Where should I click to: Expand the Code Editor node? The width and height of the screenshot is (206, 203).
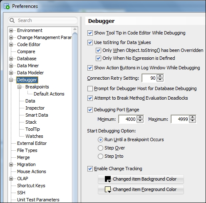pos(11,44)
